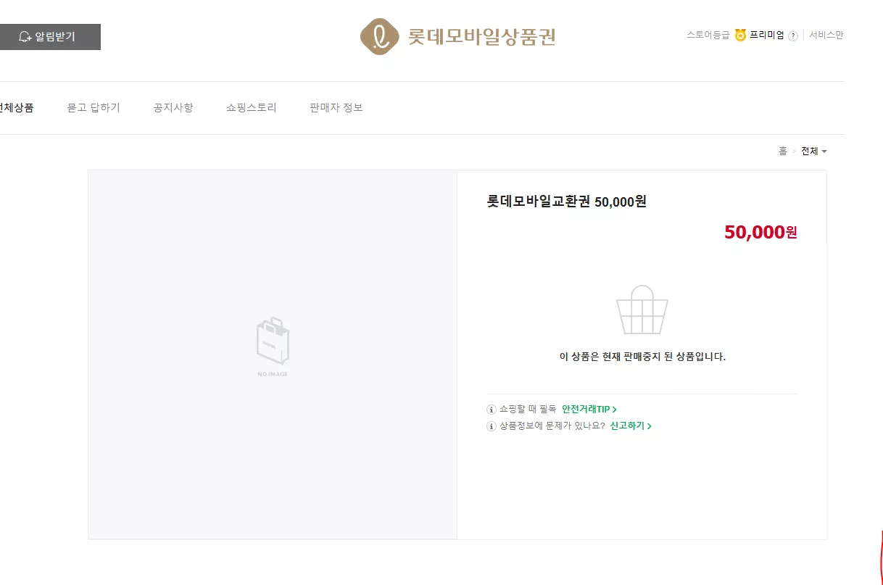Viewport: 883px width, 585px height.
Task: Open the 안전거래TIP link
Action: coord(589,410)
